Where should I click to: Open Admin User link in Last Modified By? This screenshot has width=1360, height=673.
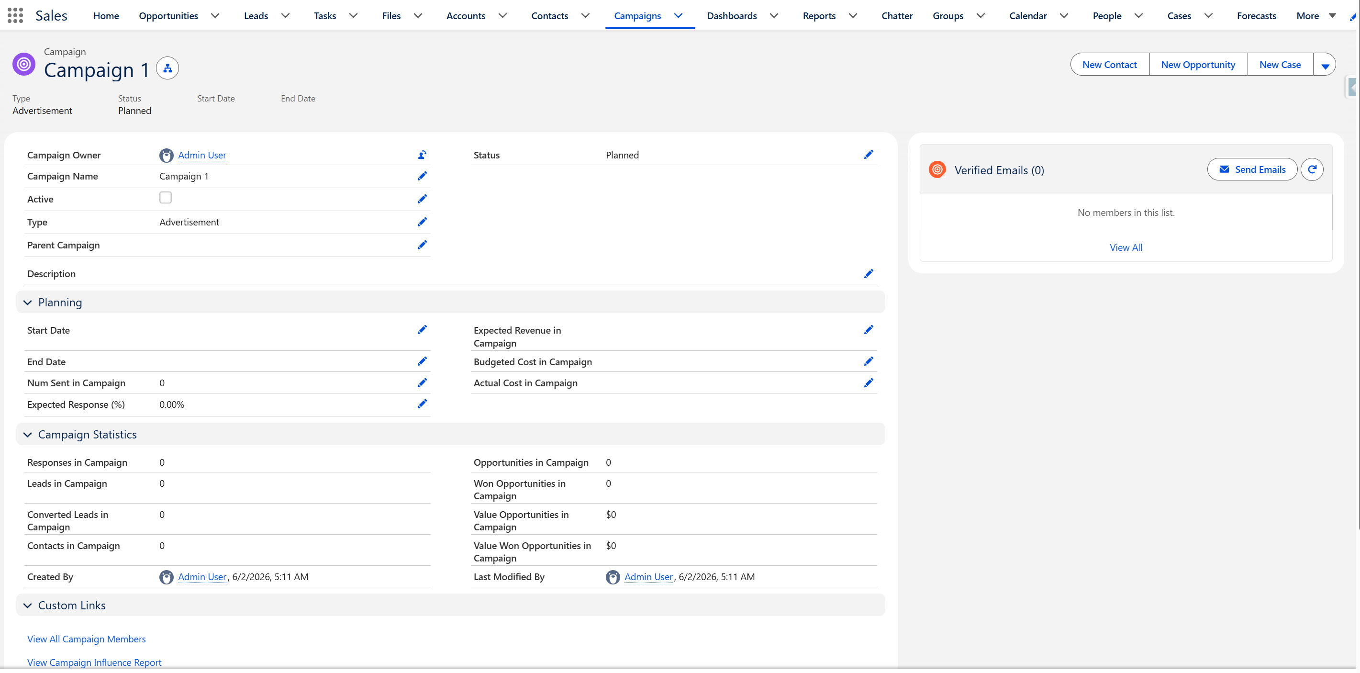tap(648, 577)
